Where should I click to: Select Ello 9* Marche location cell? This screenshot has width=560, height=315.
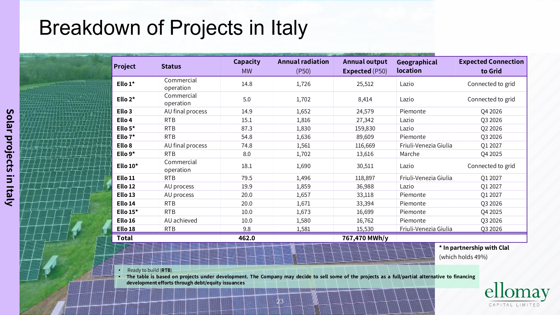click(410, 154)
